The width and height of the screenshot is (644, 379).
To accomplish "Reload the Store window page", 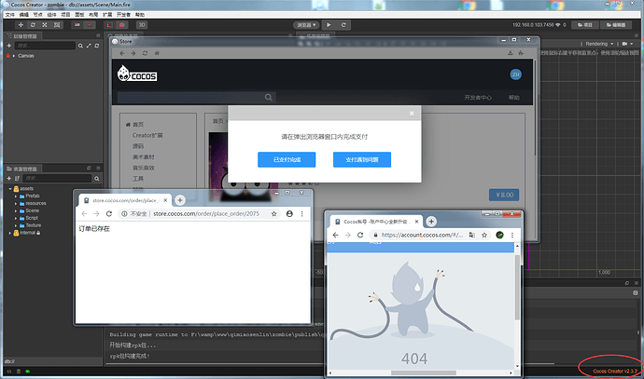I will [145, 53].
